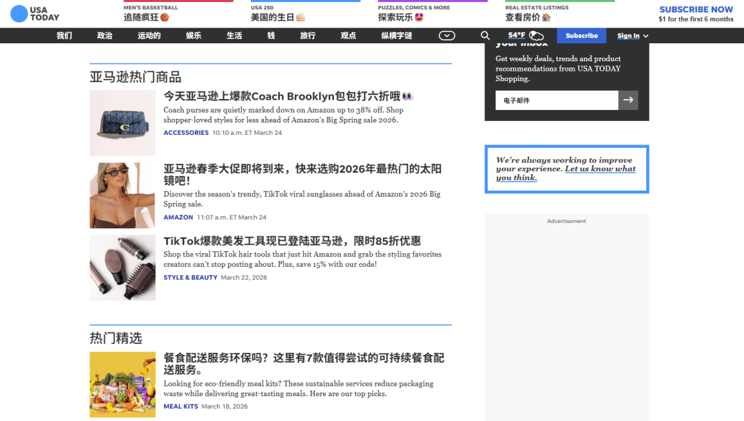This screenshot has width=744, height=421.
Task: Open the ACCESSORIES category link
Action: click(186, 133)
